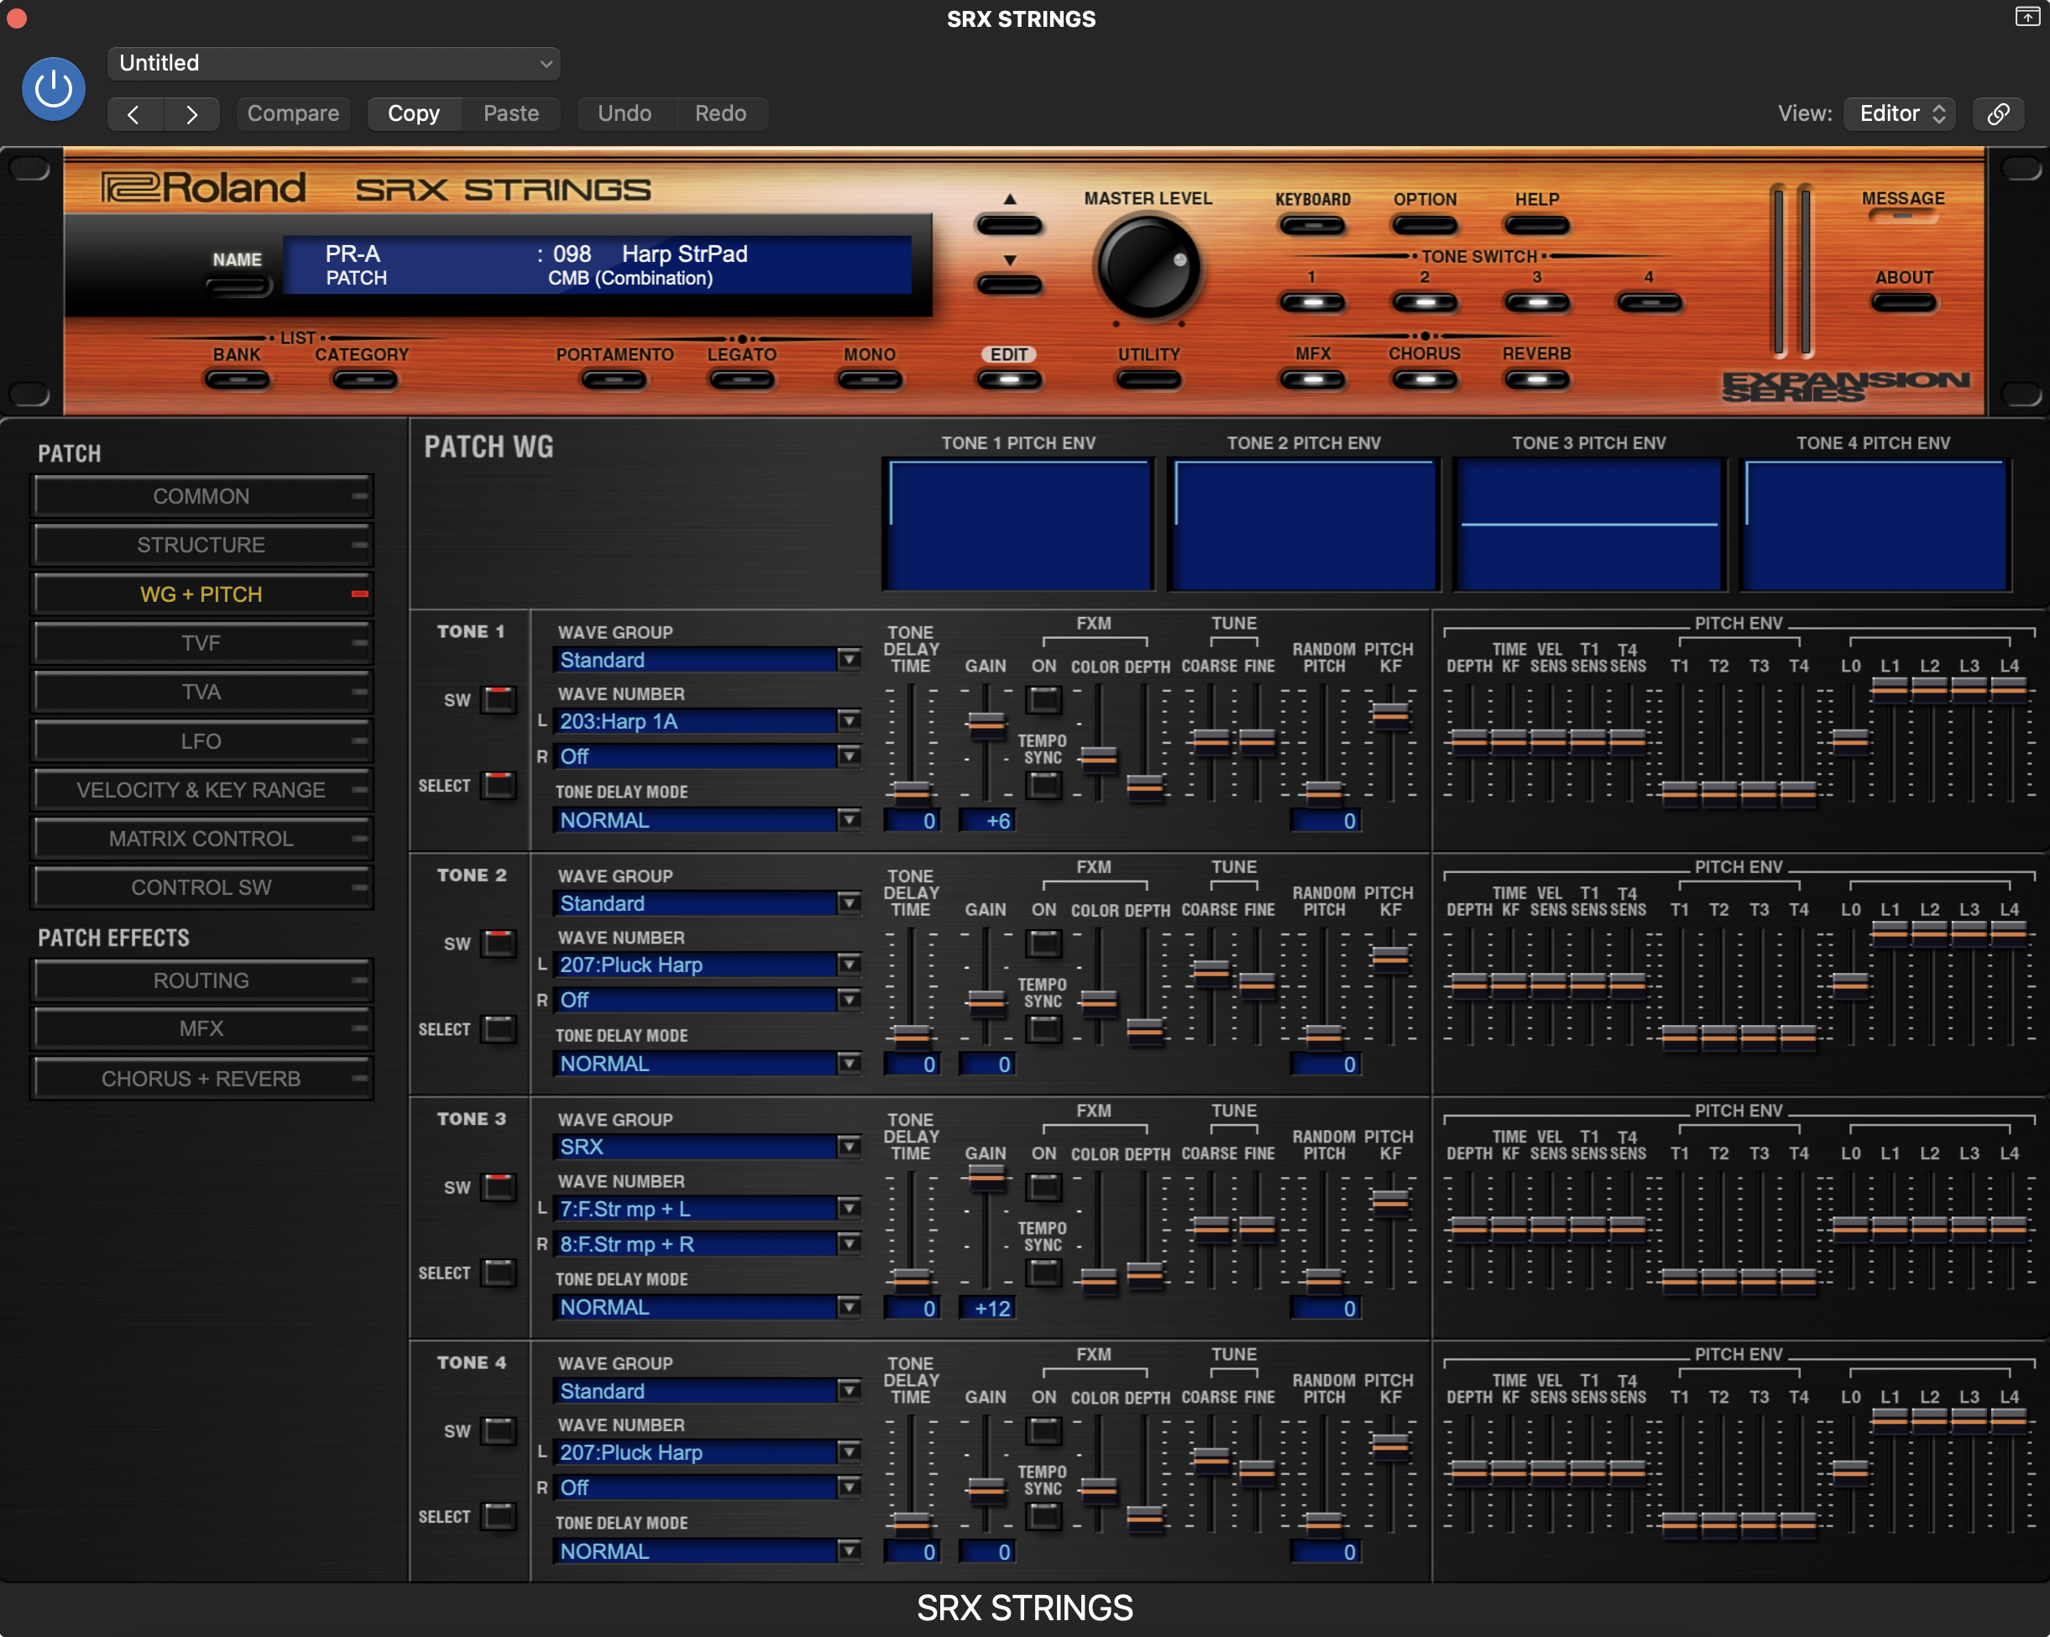Screen dimensions: 2050x1637
Task: Toggle Tone 1 SW switch
Action: 499,699
